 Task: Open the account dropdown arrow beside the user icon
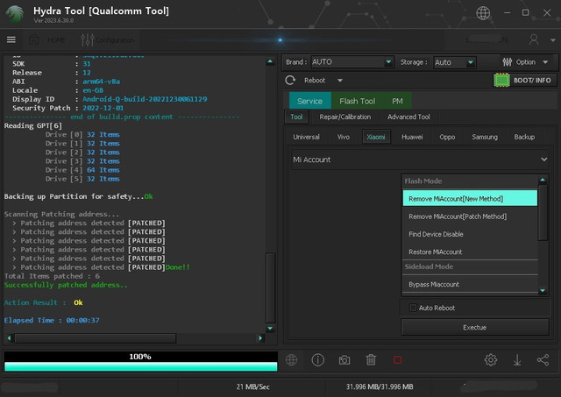[553, 40]
